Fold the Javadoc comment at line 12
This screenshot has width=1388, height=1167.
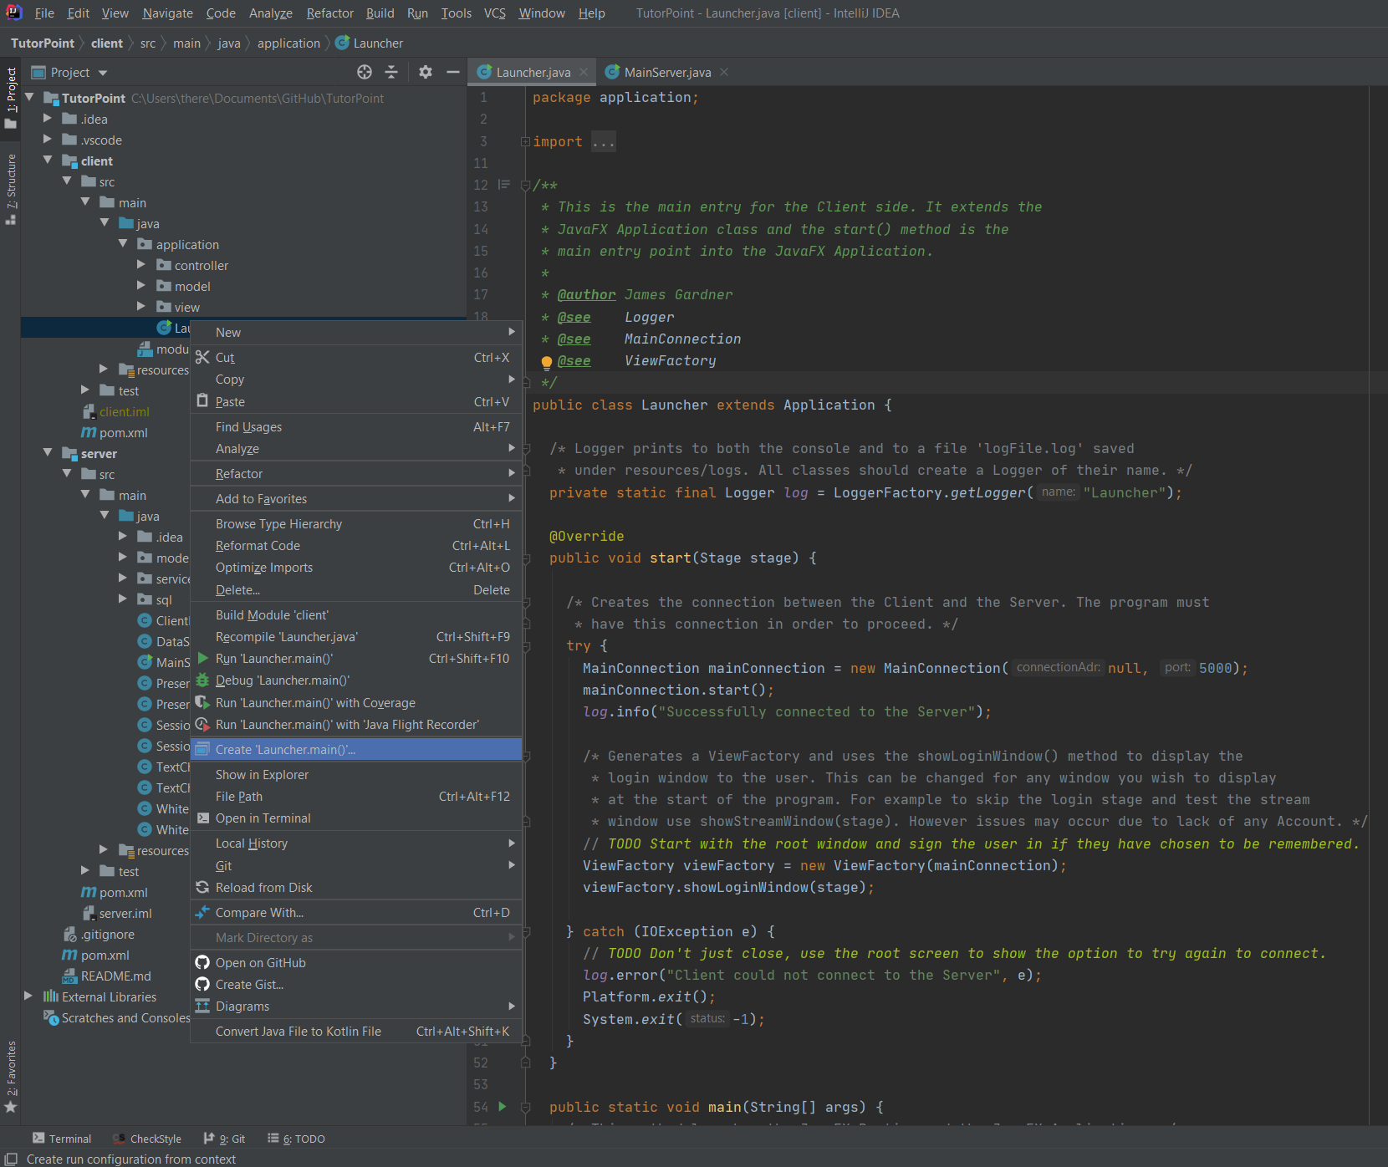tap(525, 185)
